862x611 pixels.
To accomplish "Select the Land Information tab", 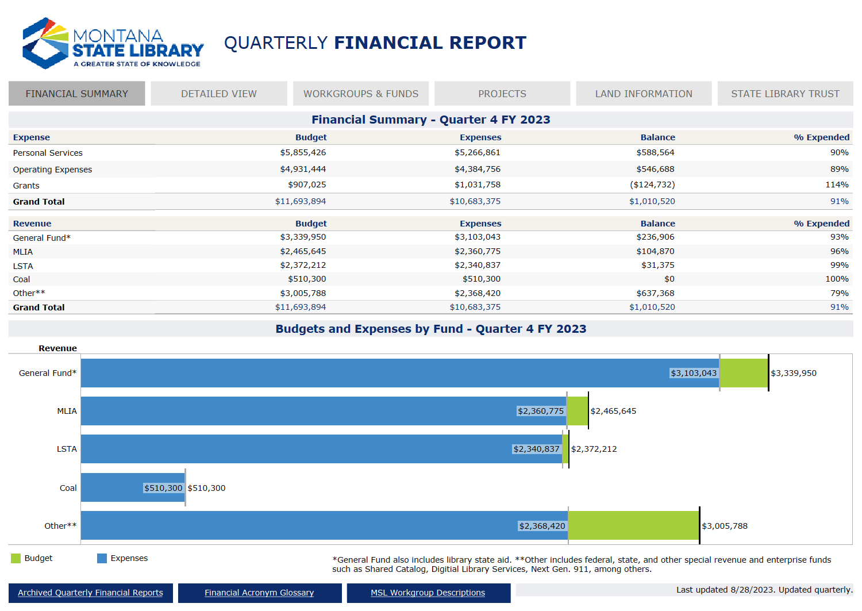I will point(644,94).
